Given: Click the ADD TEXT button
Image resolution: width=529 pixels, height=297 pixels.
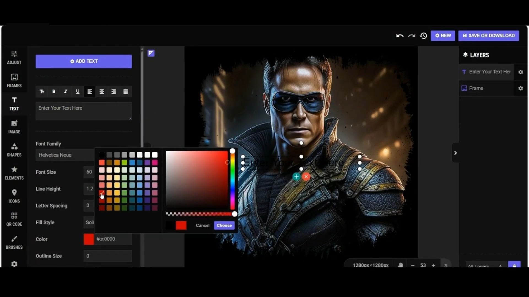Looking at the screenshot, I should (84, 61).
